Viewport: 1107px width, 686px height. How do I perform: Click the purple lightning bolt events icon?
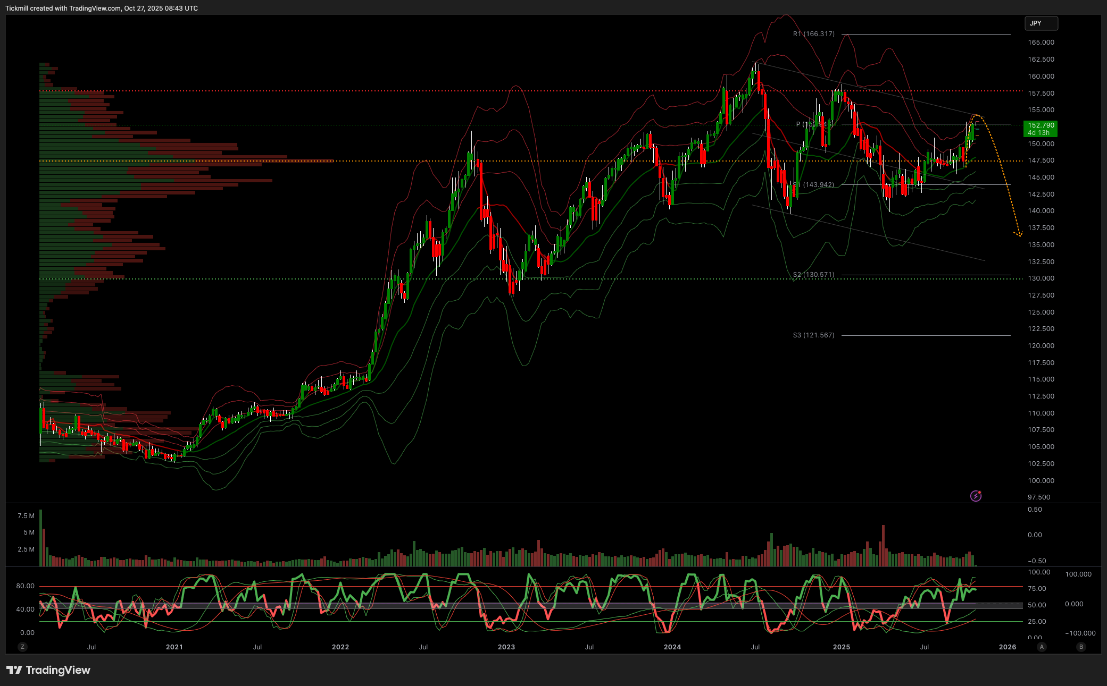tap(976, 496)
